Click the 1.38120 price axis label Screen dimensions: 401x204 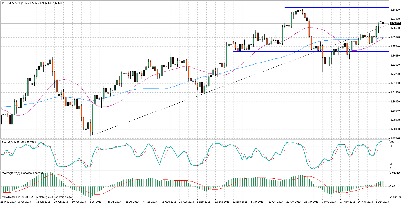pos(395,10)
